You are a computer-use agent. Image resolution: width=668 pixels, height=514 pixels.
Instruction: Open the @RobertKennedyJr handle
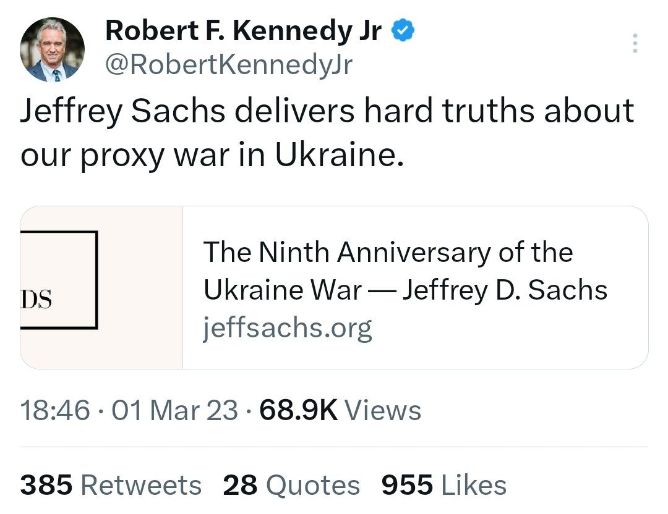pos(229,65)
